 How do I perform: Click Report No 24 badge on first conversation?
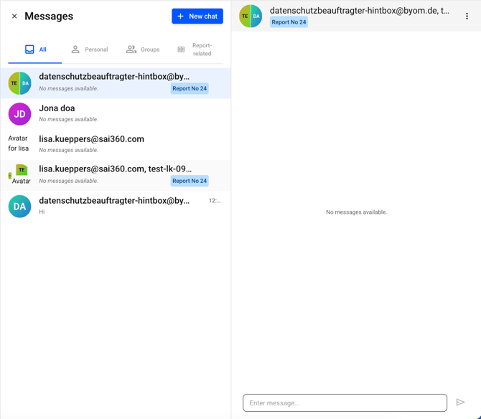[x=190, y=89]
